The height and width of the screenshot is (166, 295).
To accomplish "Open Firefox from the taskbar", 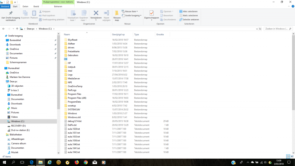I will click(76, 162).
